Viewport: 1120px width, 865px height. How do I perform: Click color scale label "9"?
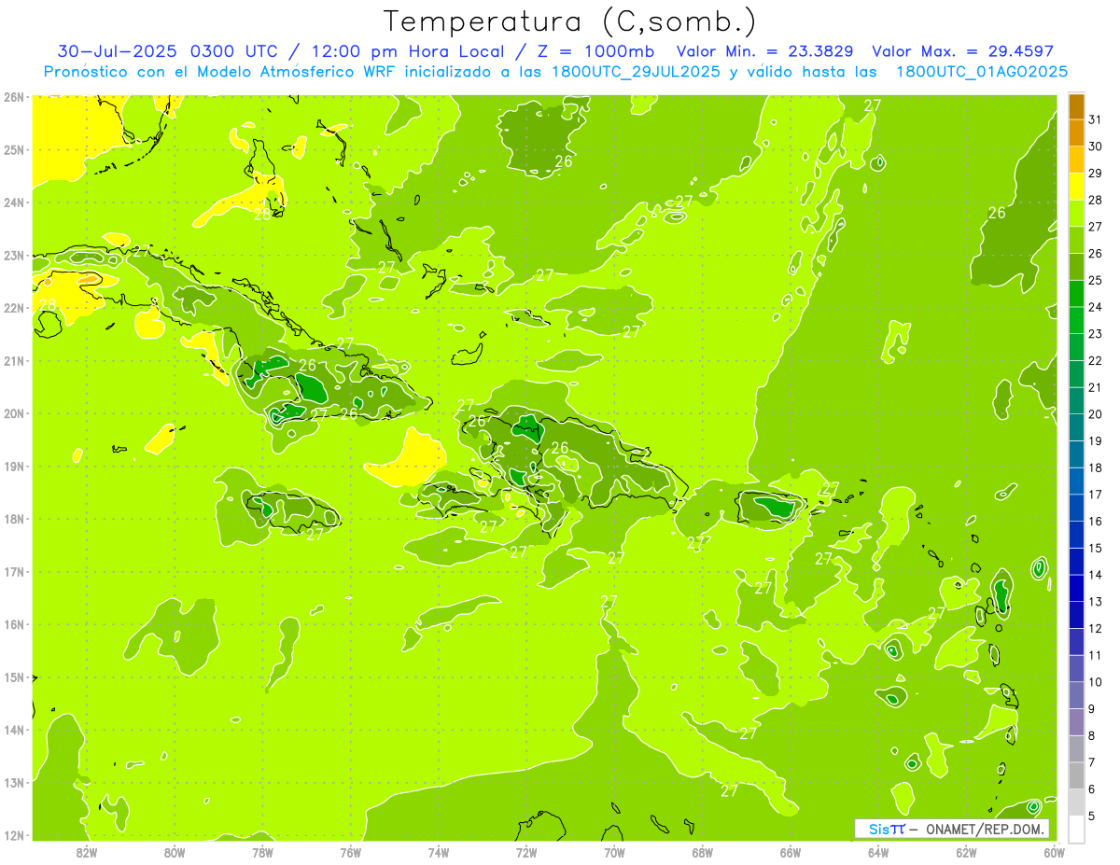(1092, 708)
